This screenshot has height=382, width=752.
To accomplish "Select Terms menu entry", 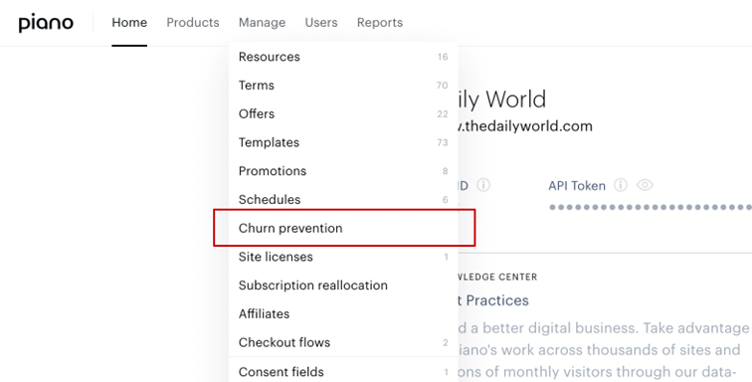I will (x=343, y=86).
